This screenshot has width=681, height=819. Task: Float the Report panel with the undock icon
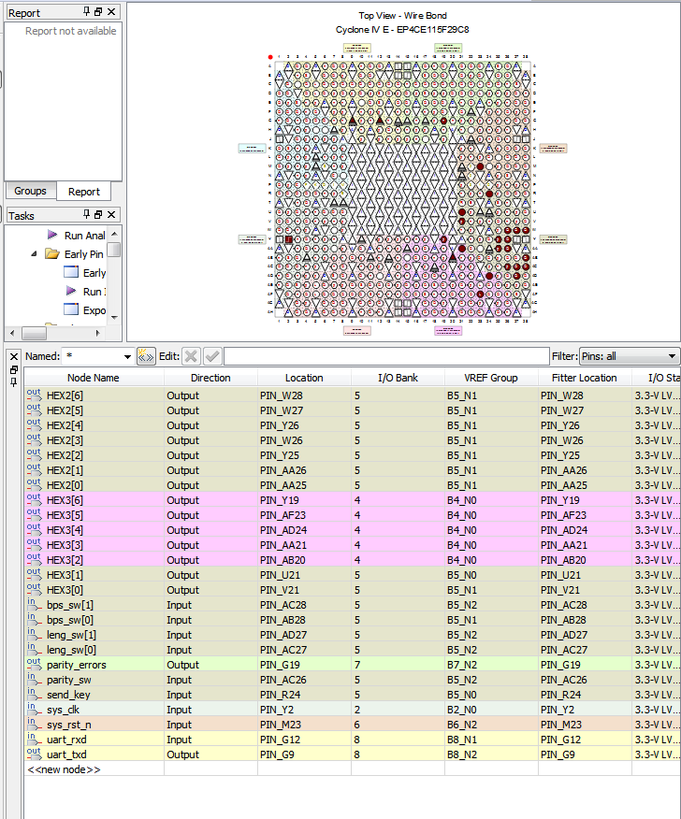point(99,11)
